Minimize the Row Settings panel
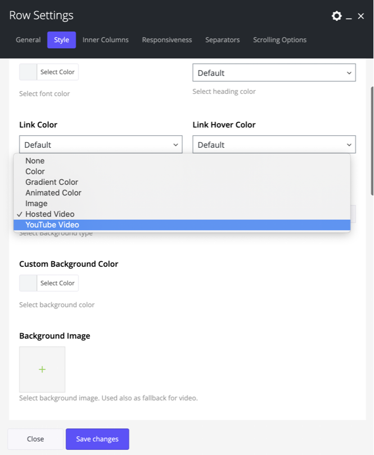 pos(349,17)
